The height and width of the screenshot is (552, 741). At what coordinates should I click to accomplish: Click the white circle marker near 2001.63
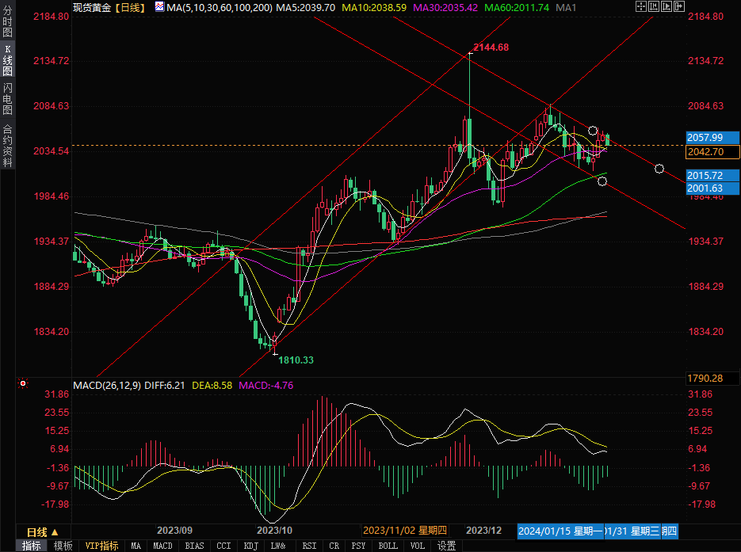tap(602, 181)
